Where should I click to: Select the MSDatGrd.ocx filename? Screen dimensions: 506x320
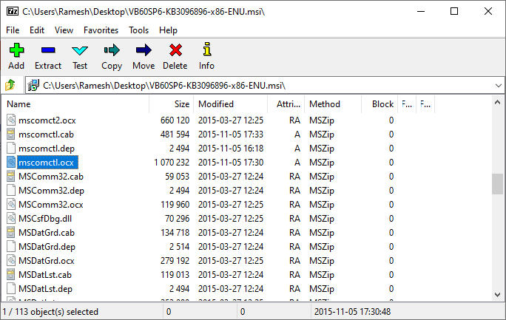(47, 261)
